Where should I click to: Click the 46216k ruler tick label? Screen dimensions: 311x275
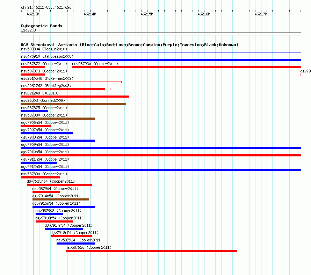(204, 14)
